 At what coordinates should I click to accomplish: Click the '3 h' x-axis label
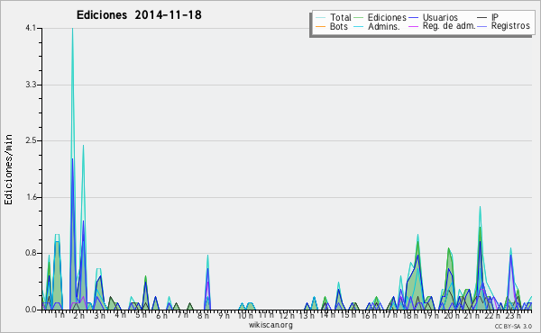coord(100,315)
